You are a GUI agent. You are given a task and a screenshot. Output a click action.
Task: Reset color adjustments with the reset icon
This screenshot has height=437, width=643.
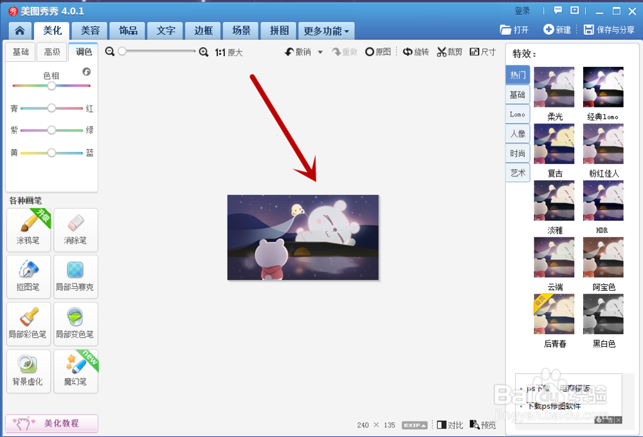[86, 72]
